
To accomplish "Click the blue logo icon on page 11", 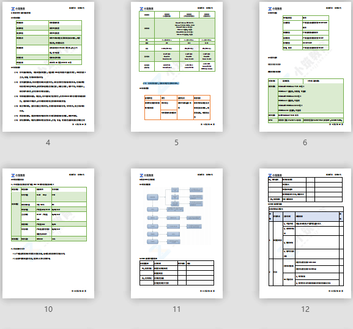I will coord(141,175).
